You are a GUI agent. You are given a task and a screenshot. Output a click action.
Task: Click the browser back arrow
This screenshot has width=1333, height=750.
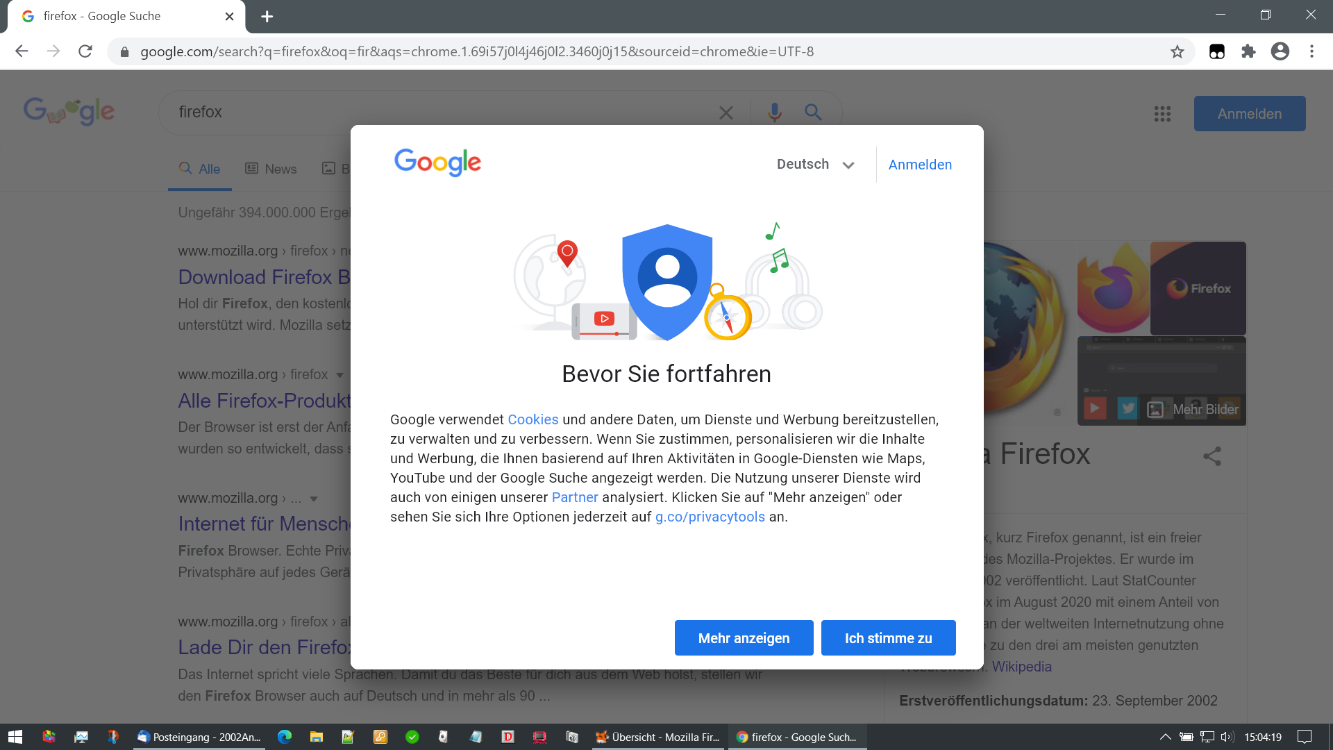click(x=22, y=51)
